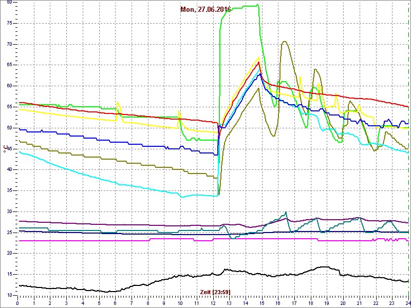This screenshot has height=308, width=411.
Task: Click hour 15 on the time axis
Action: [262, 303]
